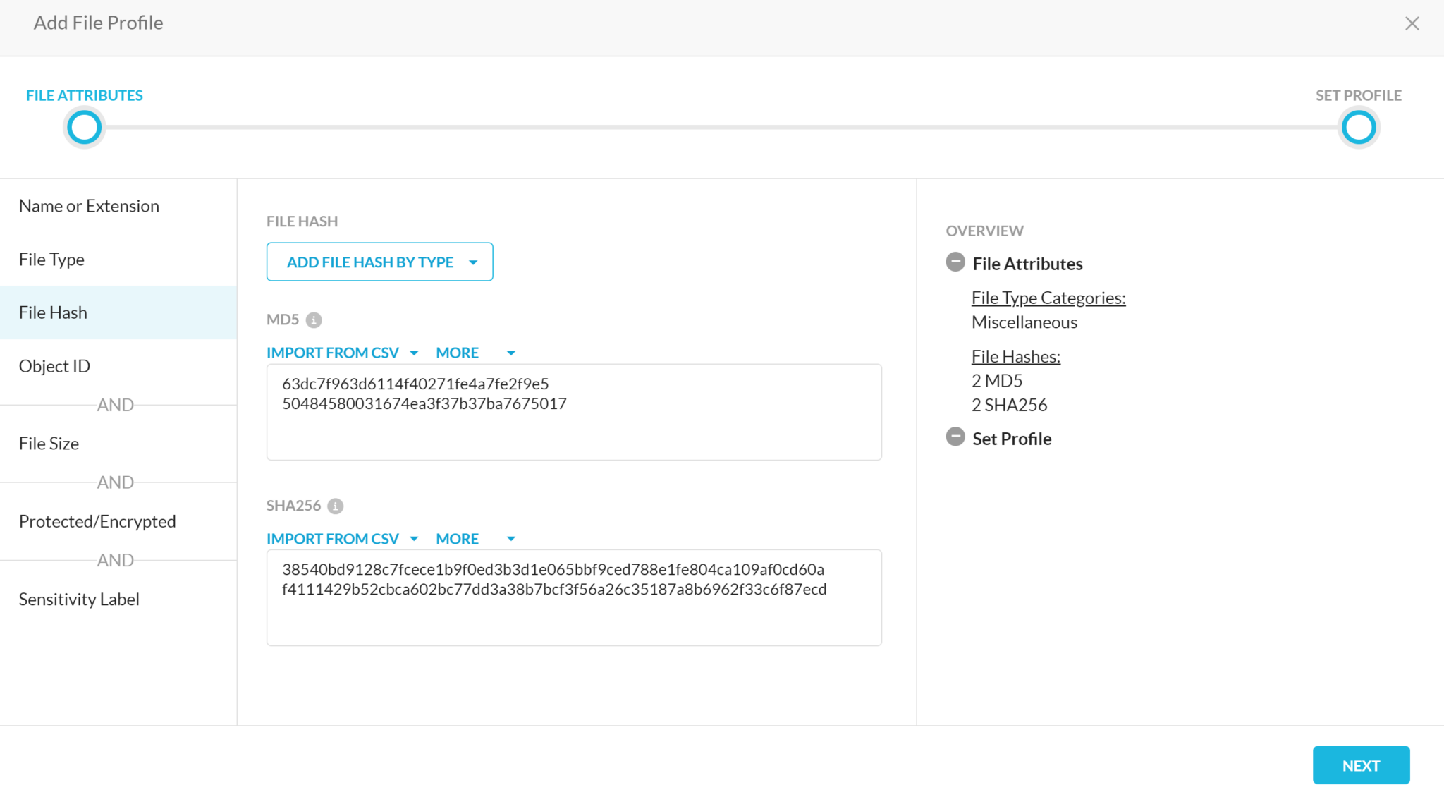Select Name or Extension in sidebar

(x=89, y=206)
